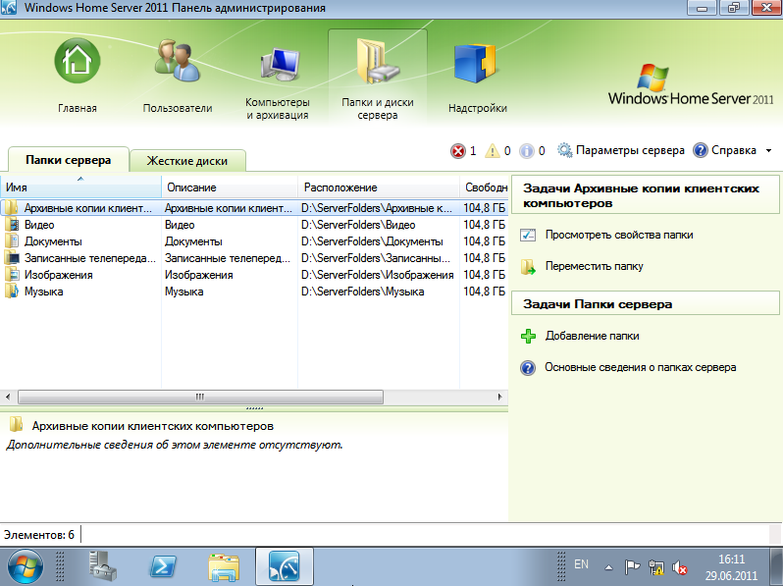Open Основные сведения о папках сервера
The height and width of the screenshot is (586, 783).
(x=640, y=368)
